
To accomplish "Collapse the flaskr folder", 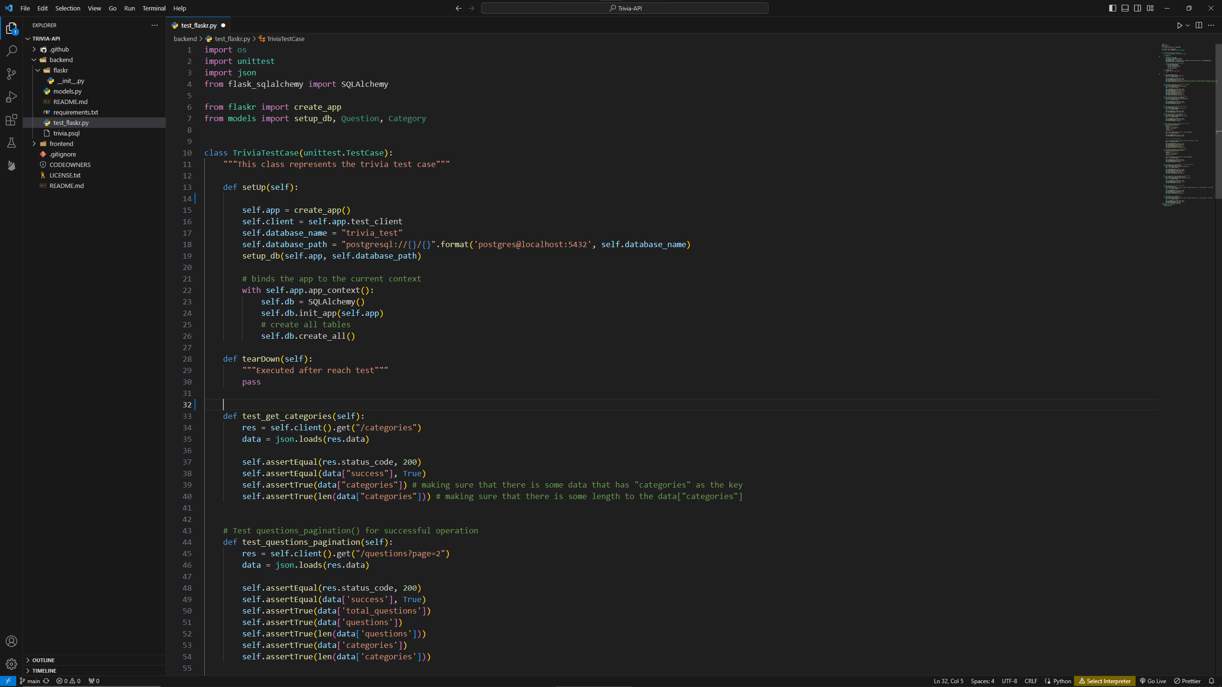I will point(60,70).
